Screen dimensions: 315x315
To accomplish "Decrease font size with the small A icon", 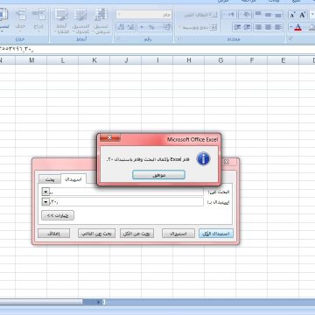I will tap(293, 15).
